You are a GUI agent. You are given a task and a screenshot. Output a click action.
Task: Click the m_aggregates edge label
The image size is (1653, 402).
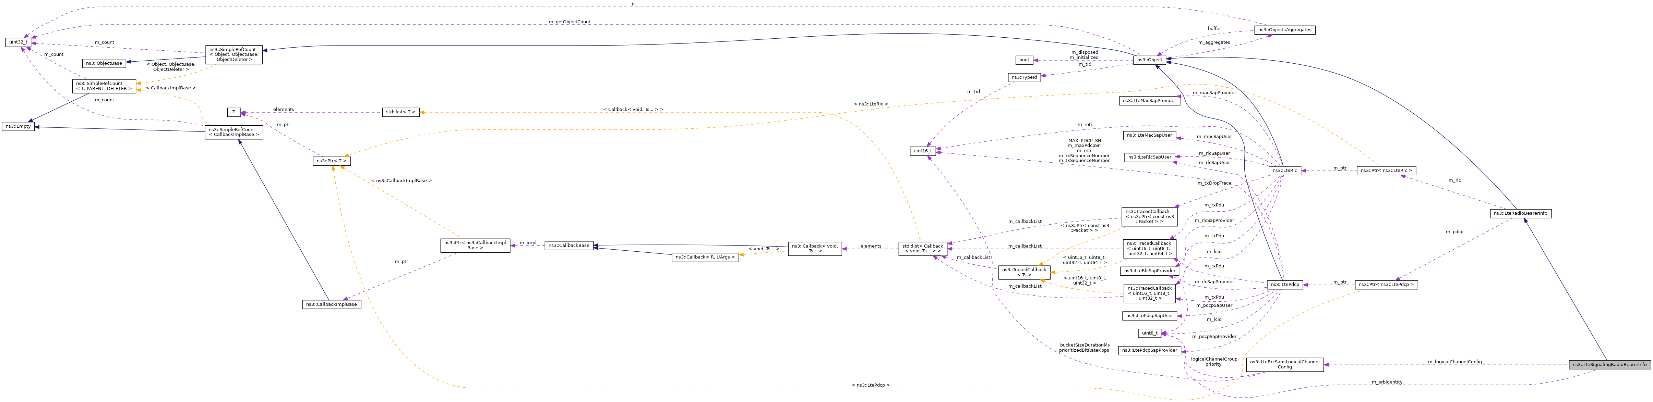pyautogui.click(x=1213, y=42)
